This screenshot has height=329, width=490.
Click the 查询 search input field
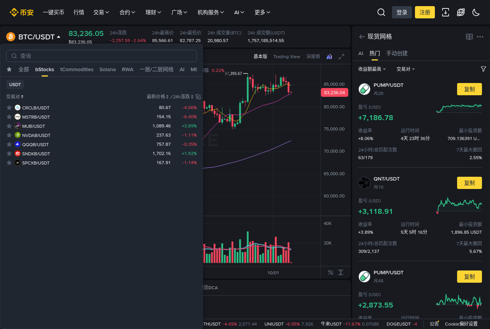(x=101, y=56)
